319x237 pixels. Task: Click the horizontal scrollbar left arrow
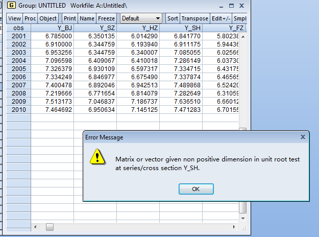tap(35, 227)
